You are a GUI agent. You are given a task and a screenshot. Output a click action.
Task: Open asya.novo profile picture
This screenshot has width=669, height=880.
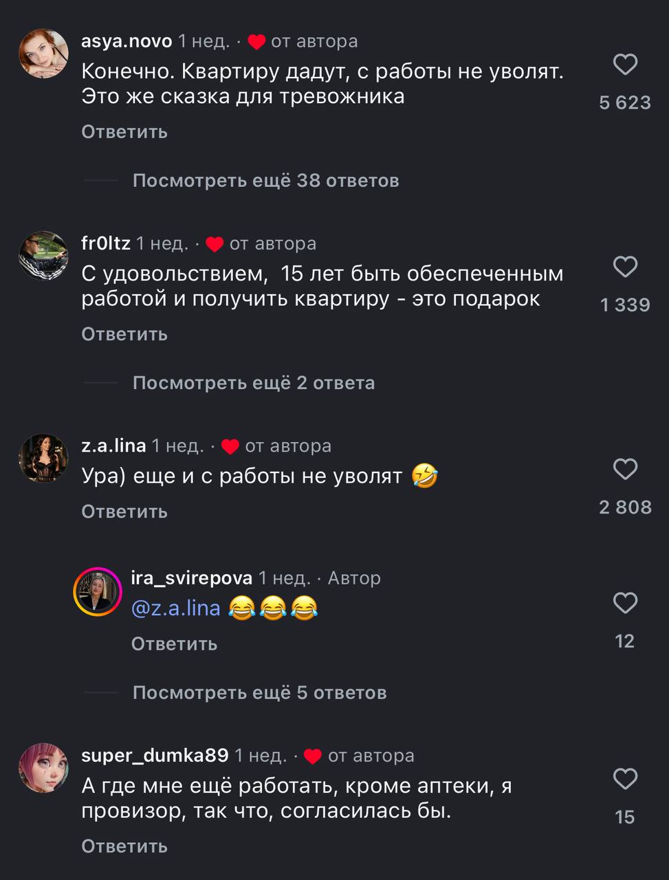tap(43, 53)
